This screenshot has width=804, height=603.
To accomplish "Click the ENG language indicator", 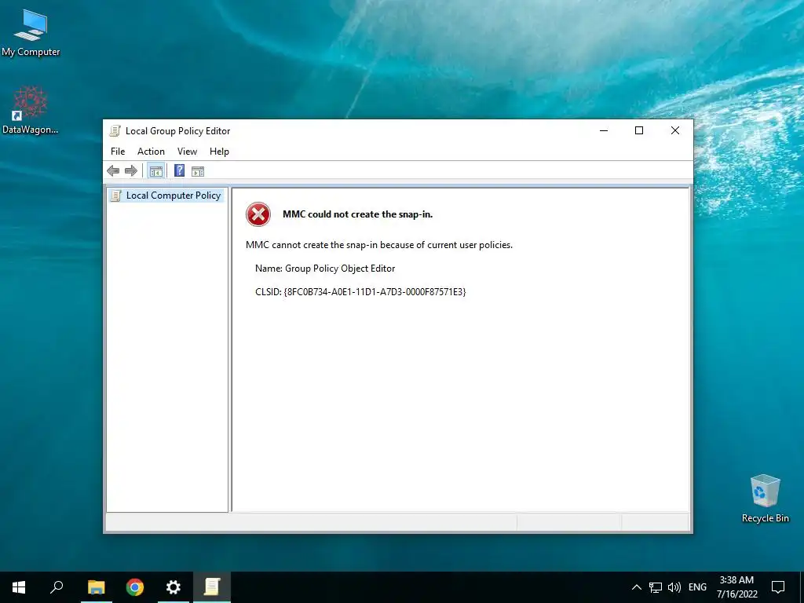I will (697, 587).
